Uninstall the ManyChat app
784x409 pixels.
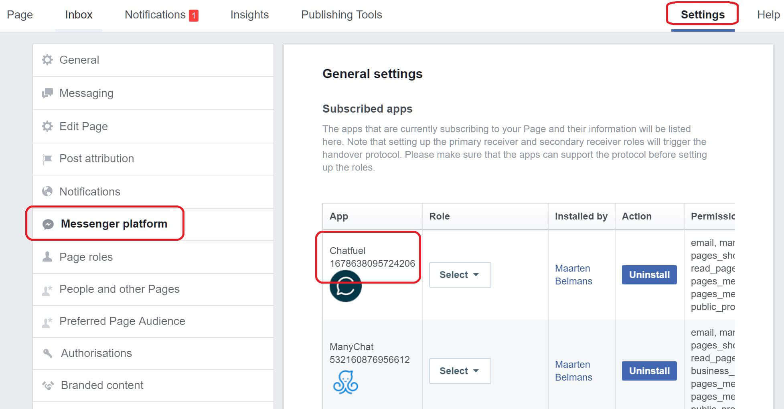[x=649, y=371]
